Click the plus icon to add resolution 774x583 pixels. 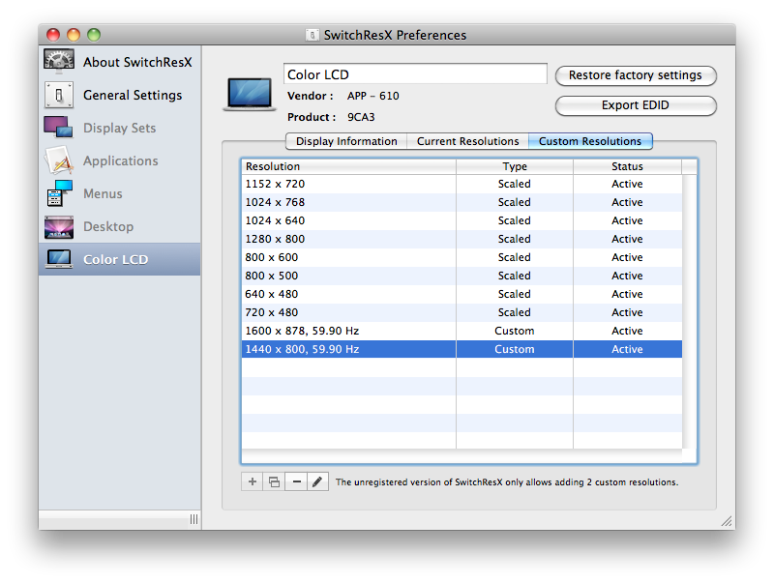click(x=253, y=481)
